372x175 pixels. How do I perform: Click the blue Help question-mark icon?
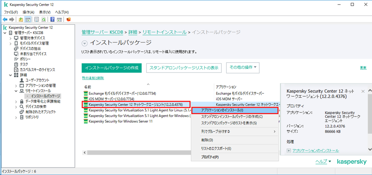pyautogui.click(x=52, y=19)
